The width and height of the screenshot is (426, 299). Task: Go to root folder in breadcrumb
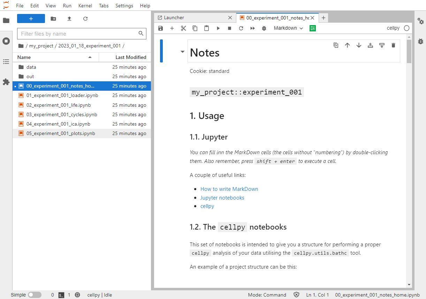point(21,46)
